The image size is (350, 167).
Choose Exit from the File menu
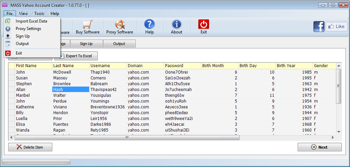32,53
